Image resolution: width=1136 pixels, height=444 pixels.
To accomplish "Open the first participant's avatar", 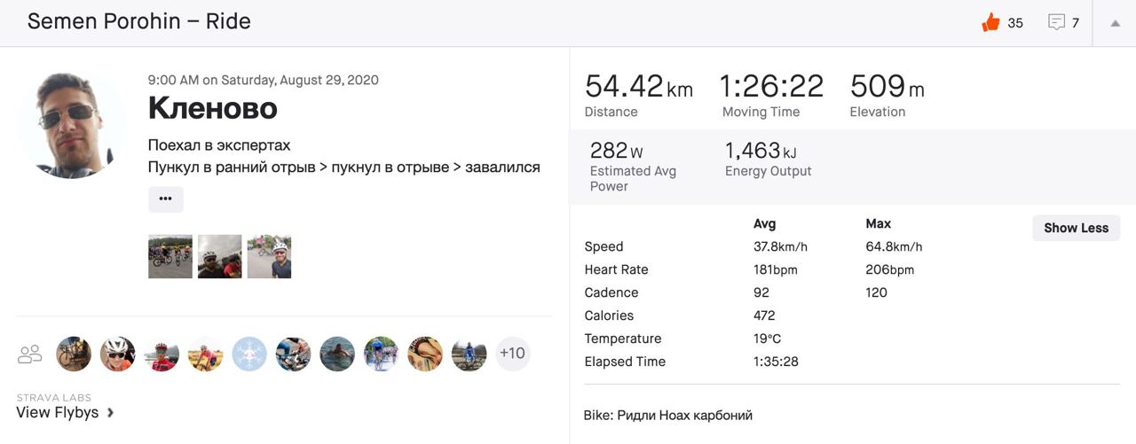I will 74,354.
